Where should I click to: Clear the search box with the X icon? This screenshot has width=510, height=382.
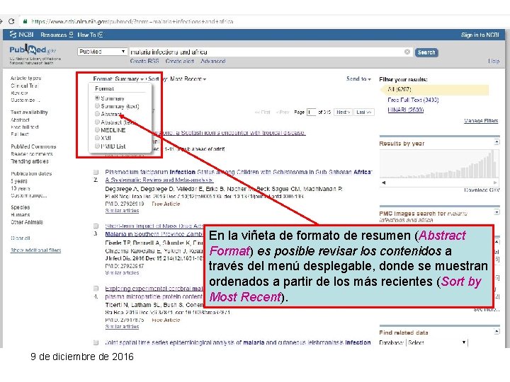[x=407, y=52]
